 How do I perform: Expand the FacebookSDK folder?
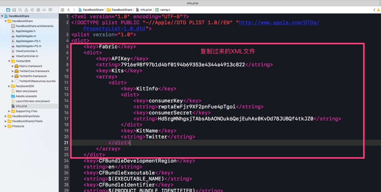pyautogui.click(x=9, y=86)
